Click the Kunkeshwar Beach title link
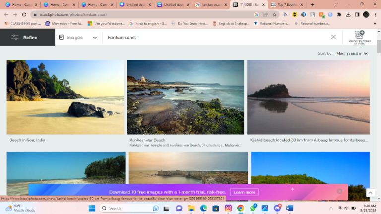Image resolution: width=381 pixels, height=214 pixels. pyautogui.click(x=147, y=140)
